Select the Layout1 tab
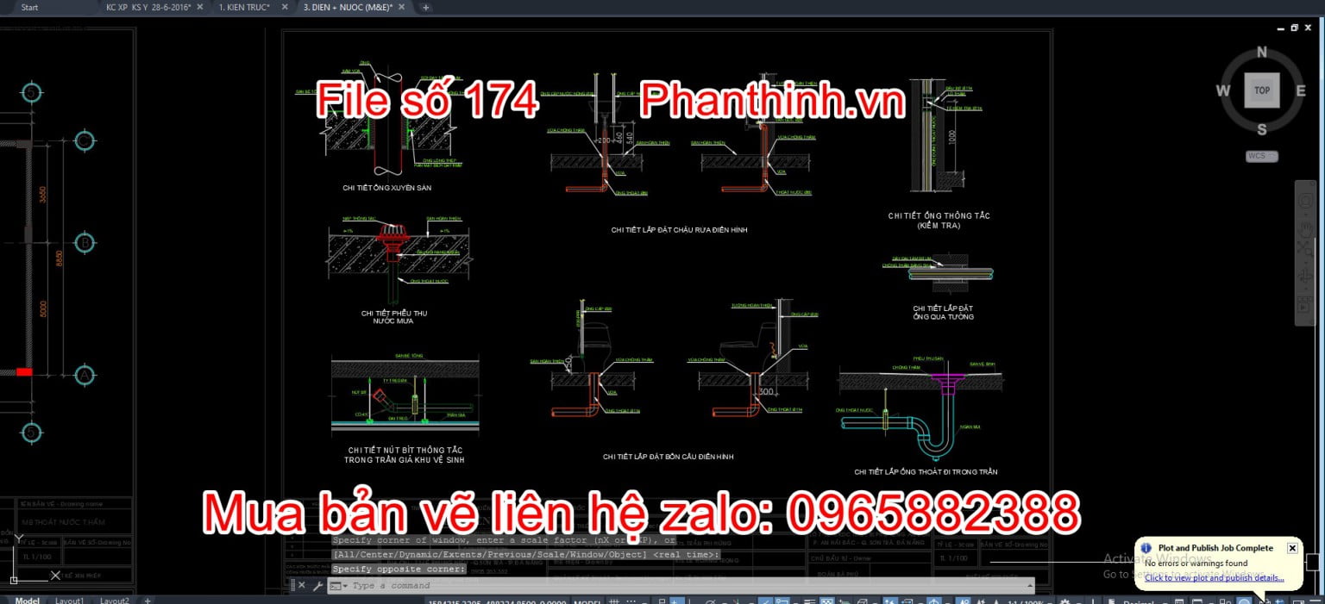Screen dimensions: 1325x604 (68, 600)
